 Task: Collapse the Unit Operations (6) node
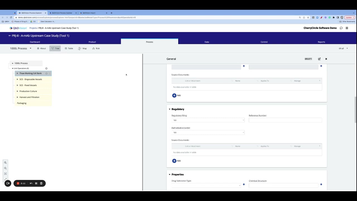(x=13, y=68)
